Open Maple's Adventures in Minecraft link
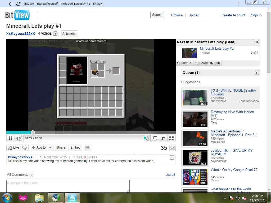 point(233,133)
